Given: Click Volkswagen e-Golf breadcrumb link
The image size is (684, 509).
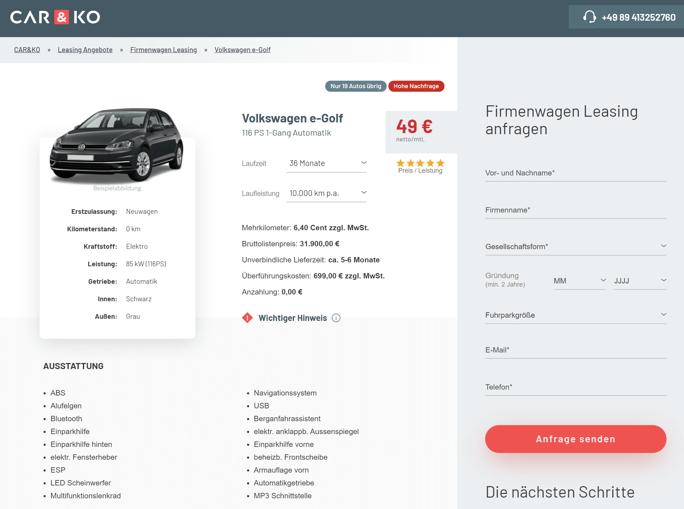Looking at the screenshot, I should click(x=242, y=50).
